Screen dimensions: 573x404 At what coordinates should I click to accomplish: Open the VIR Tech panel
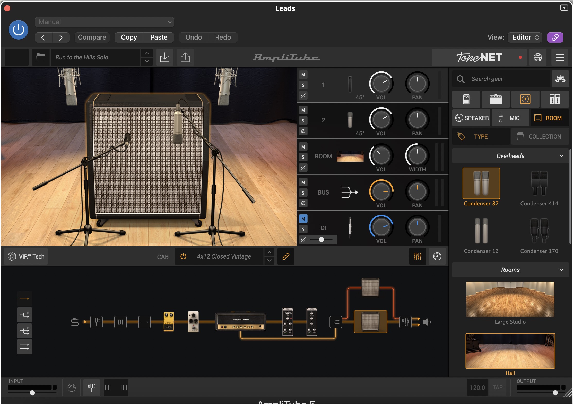[x=26, y=256]
